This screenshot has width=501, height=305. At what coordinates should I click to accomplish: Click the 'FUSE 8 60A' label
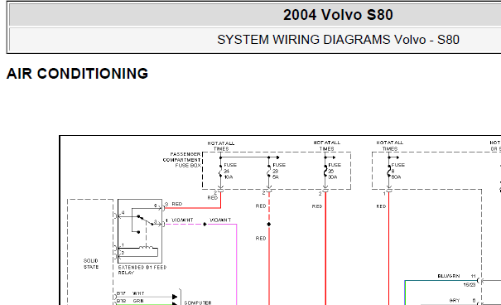tap(397, 171)
